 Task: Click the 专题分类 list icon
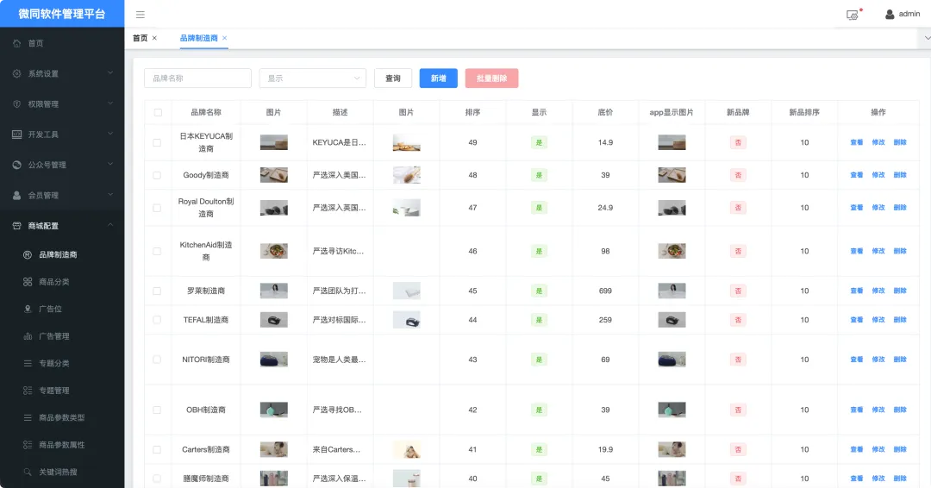(x=28, y=363)
